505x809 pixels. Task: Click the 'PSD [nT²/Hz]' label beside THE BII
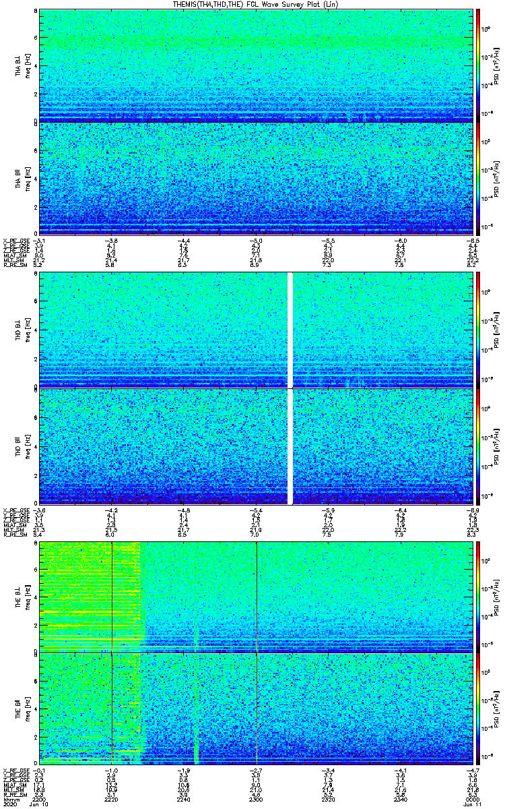pos(496,709)
